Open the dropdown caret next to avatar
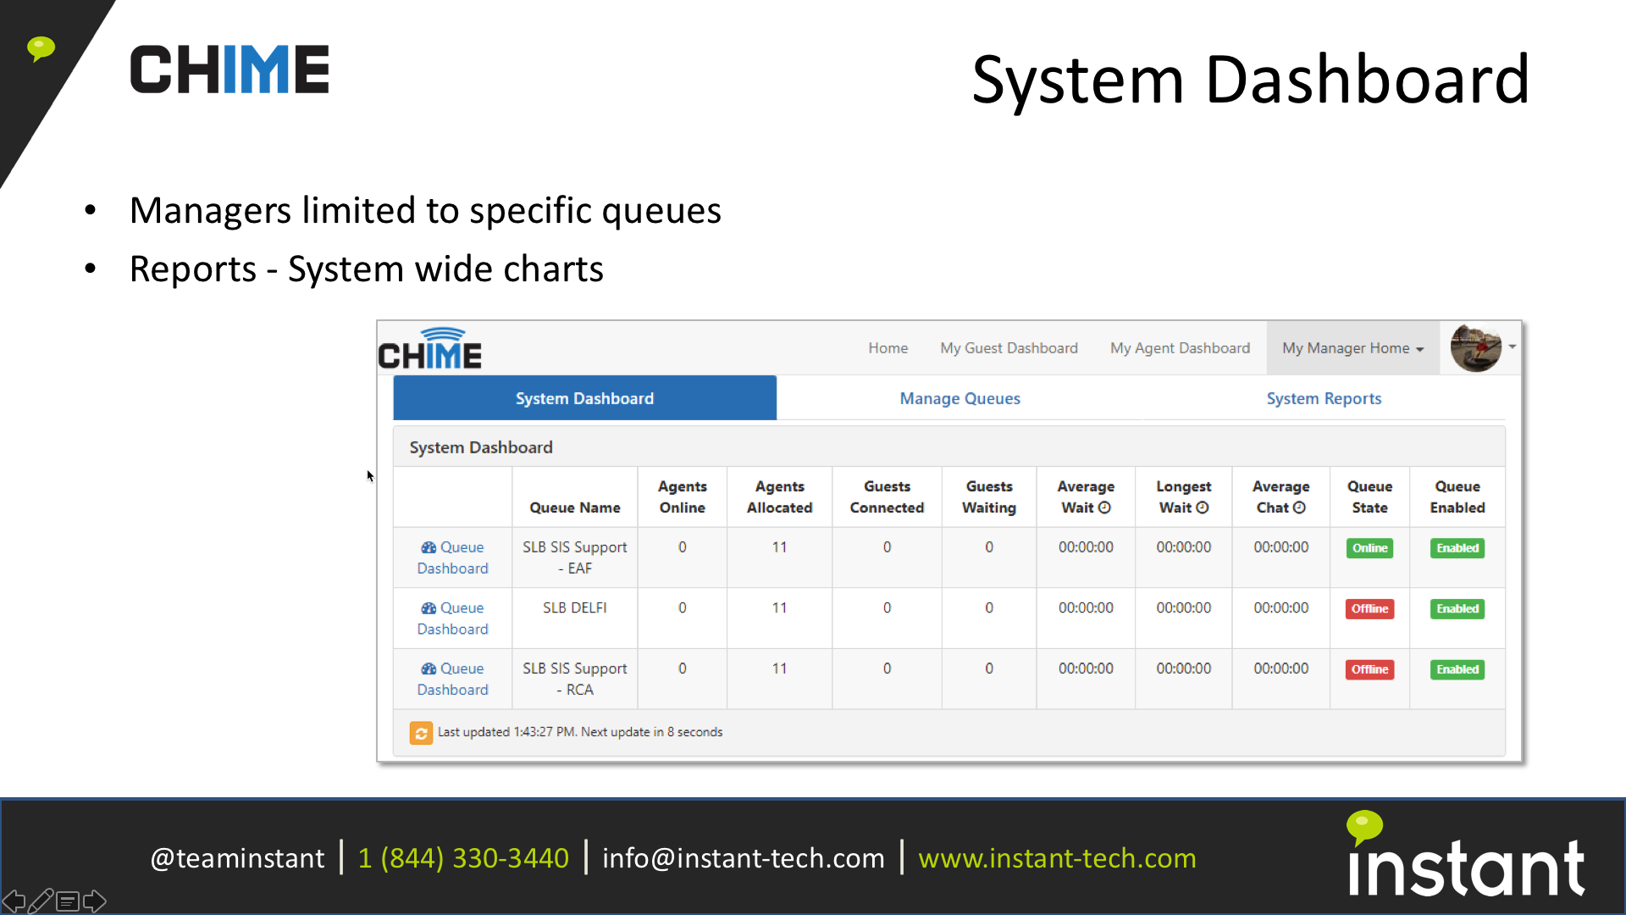This screenshot has height=915, width=1626. click(1512, 347)
